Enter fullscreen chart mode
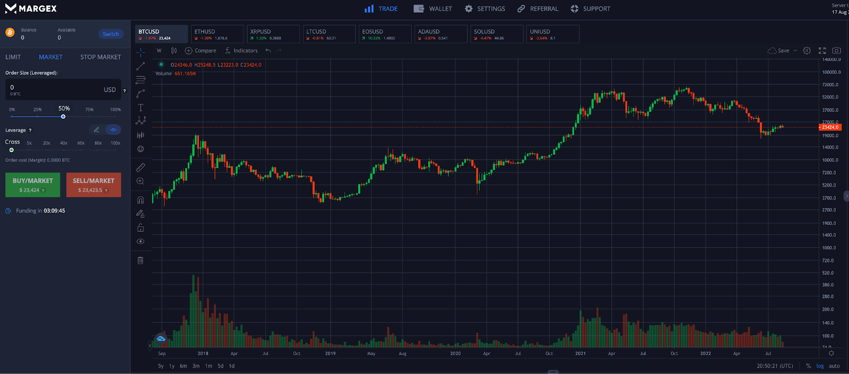This screenshot has height=374, width=849. (x=822, y=50)
